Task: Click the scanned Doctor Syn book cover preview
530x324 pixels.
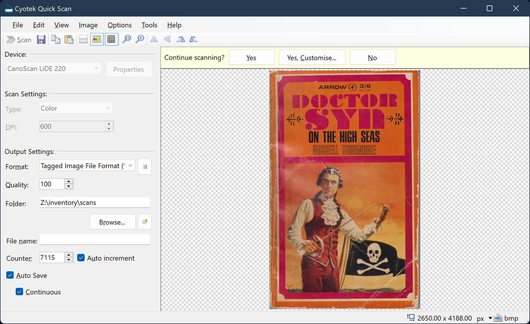Action: 345,190
